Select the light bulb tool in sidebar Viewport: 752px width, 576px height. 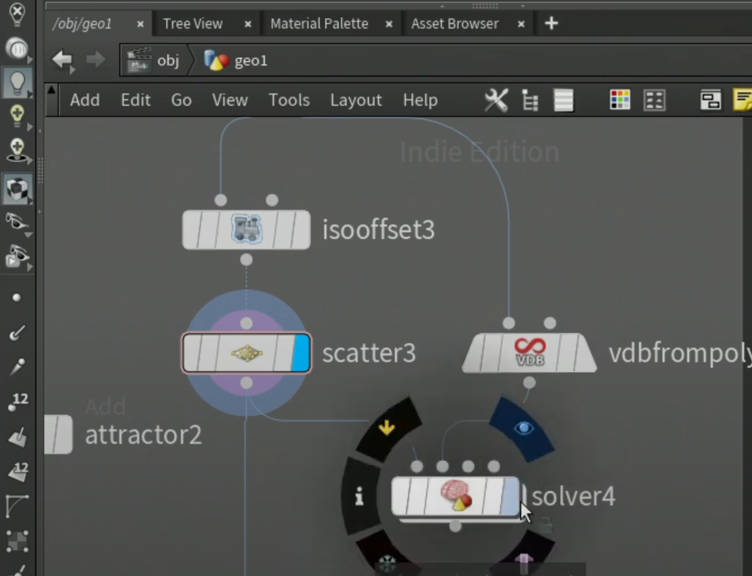[17, 82]
